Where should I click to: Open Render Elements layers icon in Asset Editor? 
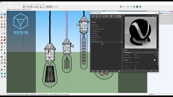103,16
